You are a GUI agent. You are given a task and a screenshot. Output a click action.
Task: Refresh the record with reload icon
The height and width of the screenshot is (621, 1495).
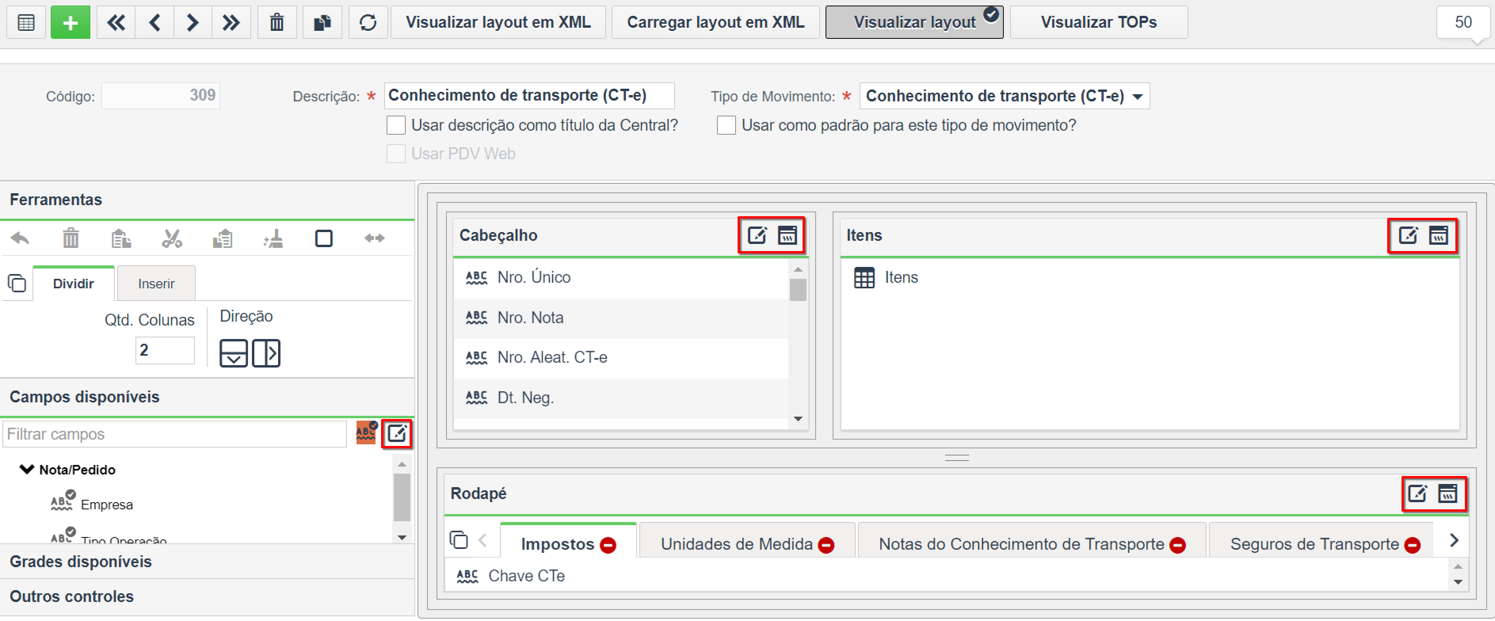click(x=368, y=23)
